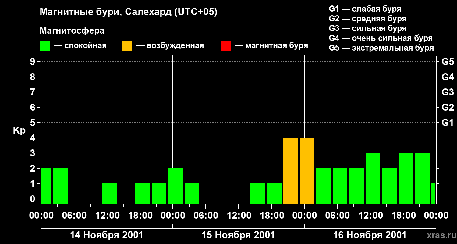The height and width of the screenshot is (244, 457).
Task: Select the 'G3 — сильная буря' legend line
Action: click(367, 28)
